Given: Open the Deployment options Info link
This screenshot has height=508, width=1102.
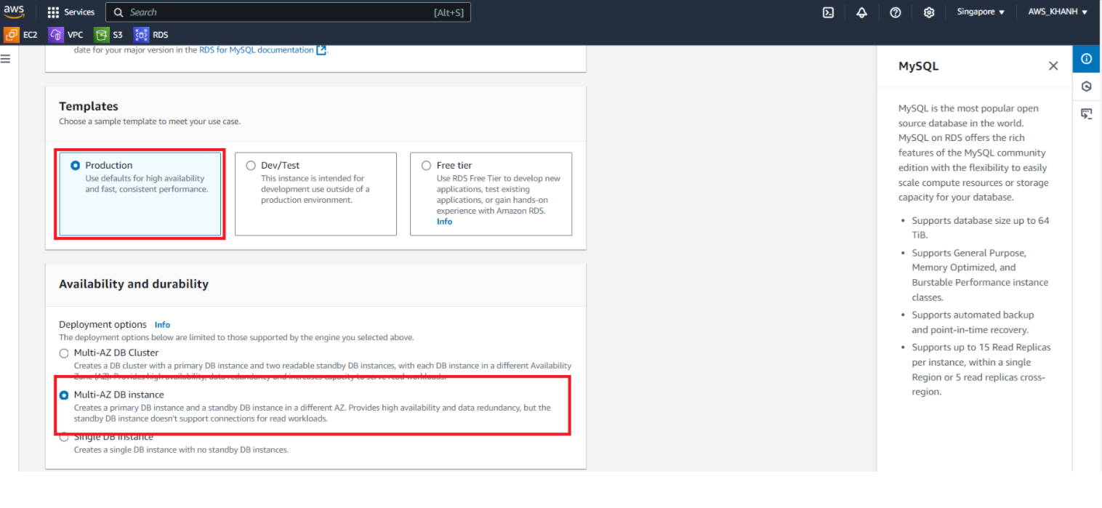Looking at the screenshot, I should (x=162, y=325).
